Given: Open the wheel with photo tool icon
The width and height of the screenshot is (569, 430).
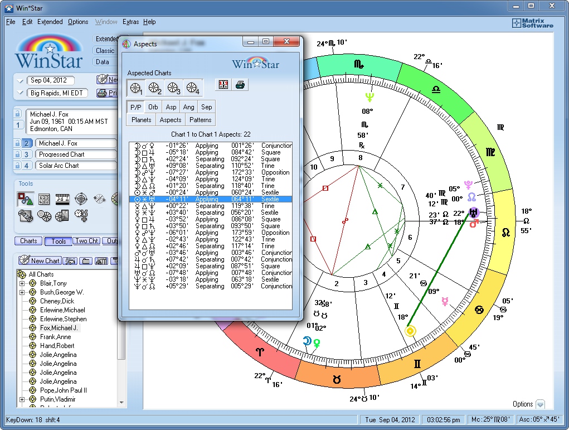Looking at the screenshot, I should [x=62, y=216].
